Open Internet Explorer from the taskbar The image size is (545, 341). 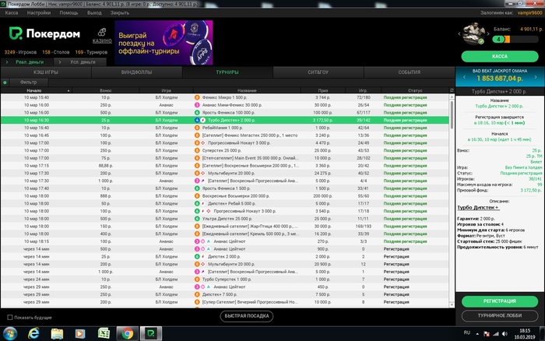(x=33, y=334)
